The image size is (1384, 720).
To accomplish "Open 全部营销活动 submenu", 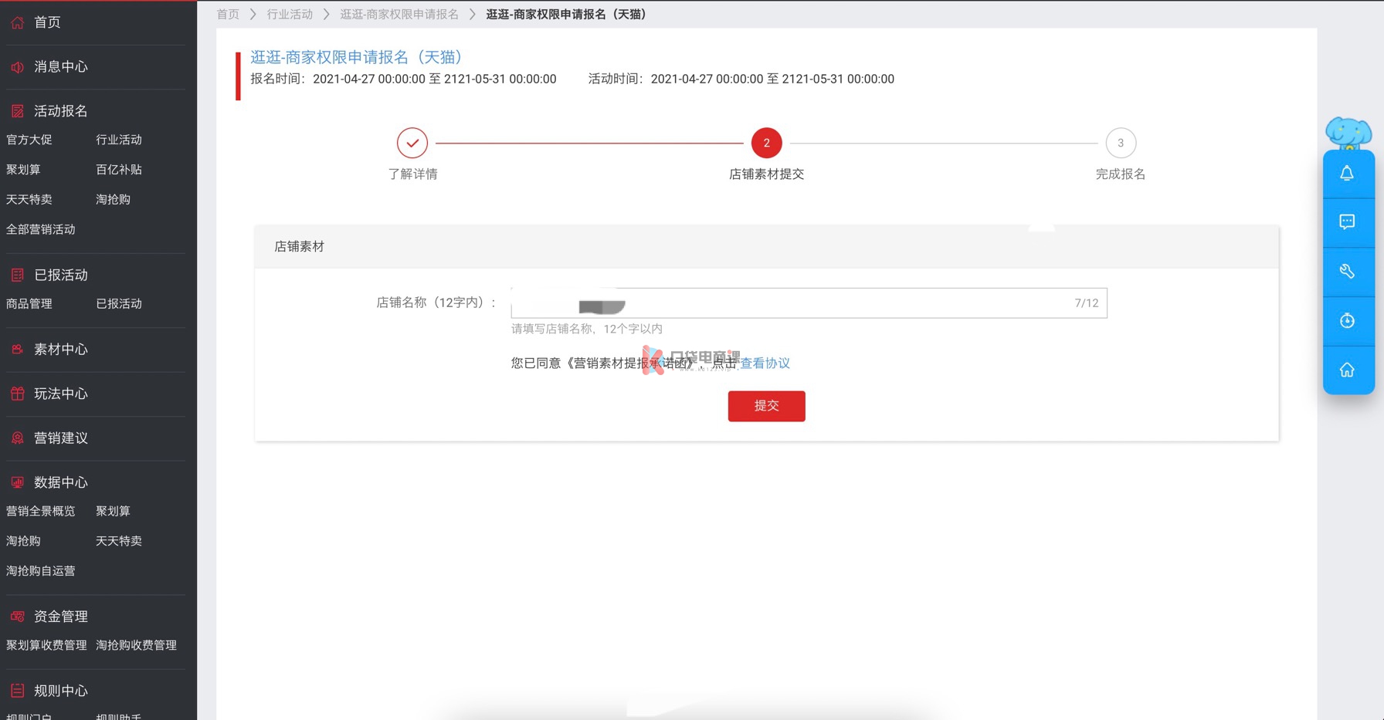I will coord(41,229).
